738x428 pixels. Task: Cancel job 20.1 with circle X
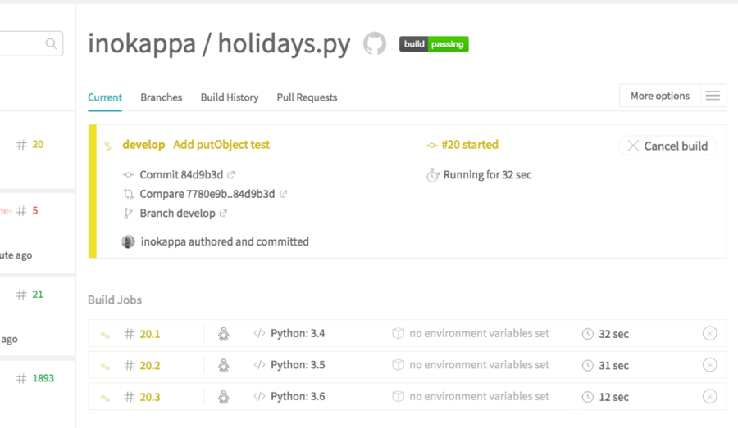point(710,334)
